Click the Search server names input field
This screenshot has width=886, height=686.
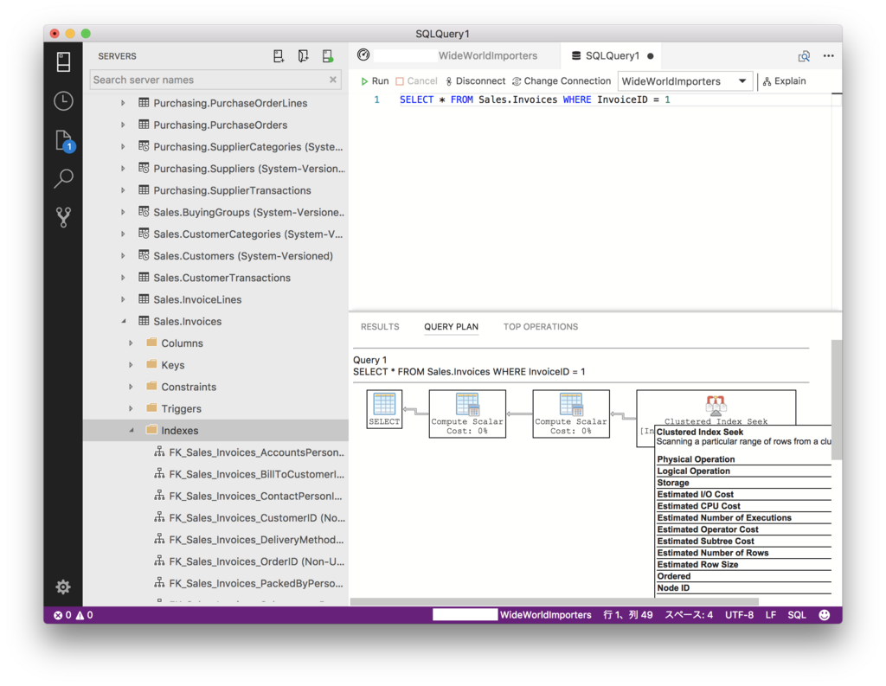208,79
